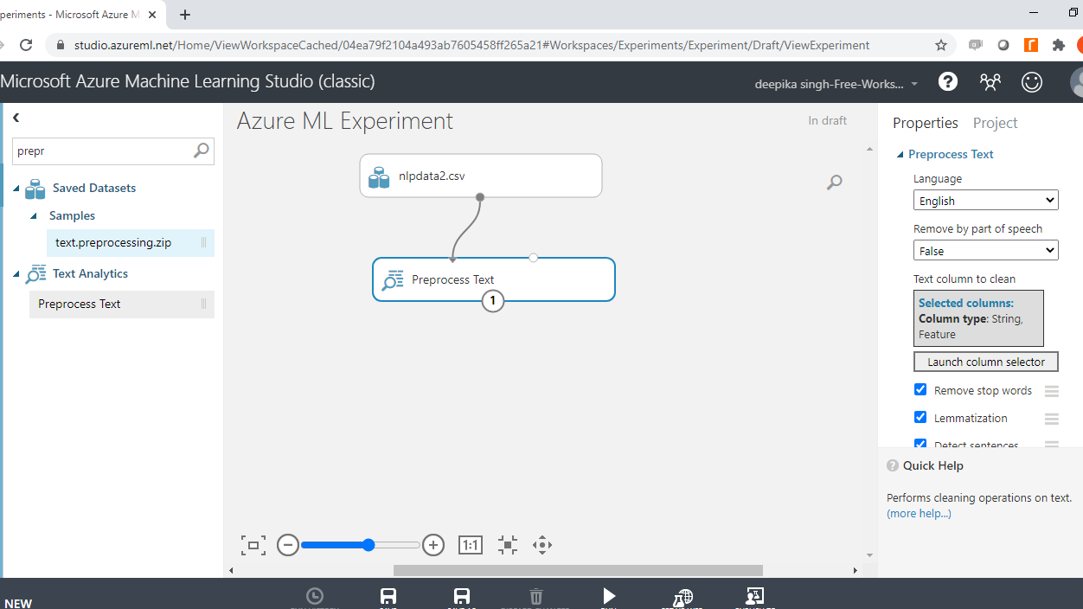Click the nlpdata2.csv dataset icon
The width and height of the screenshot is (1083, 609).
[379, 177]
